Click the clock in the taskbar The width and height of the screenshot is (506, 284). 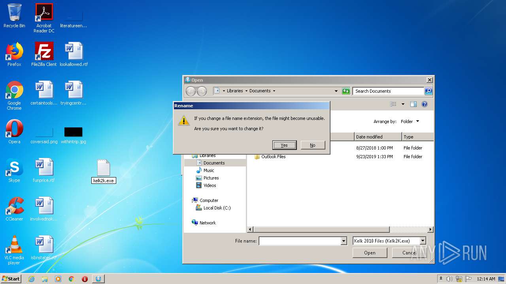(485, 279)
